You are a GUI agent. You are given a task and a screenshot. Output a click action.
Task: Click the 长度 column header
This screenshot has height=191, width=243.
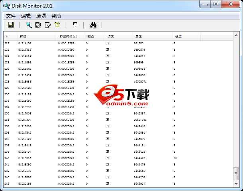(x=187, y=36)
